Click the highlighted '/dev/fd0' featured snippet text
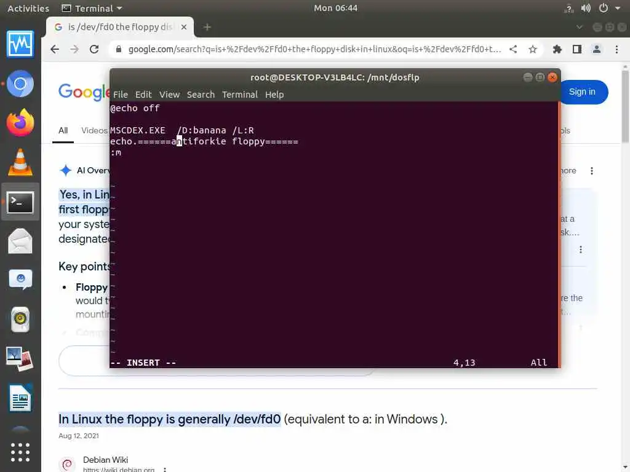 [x=170, y=419]
